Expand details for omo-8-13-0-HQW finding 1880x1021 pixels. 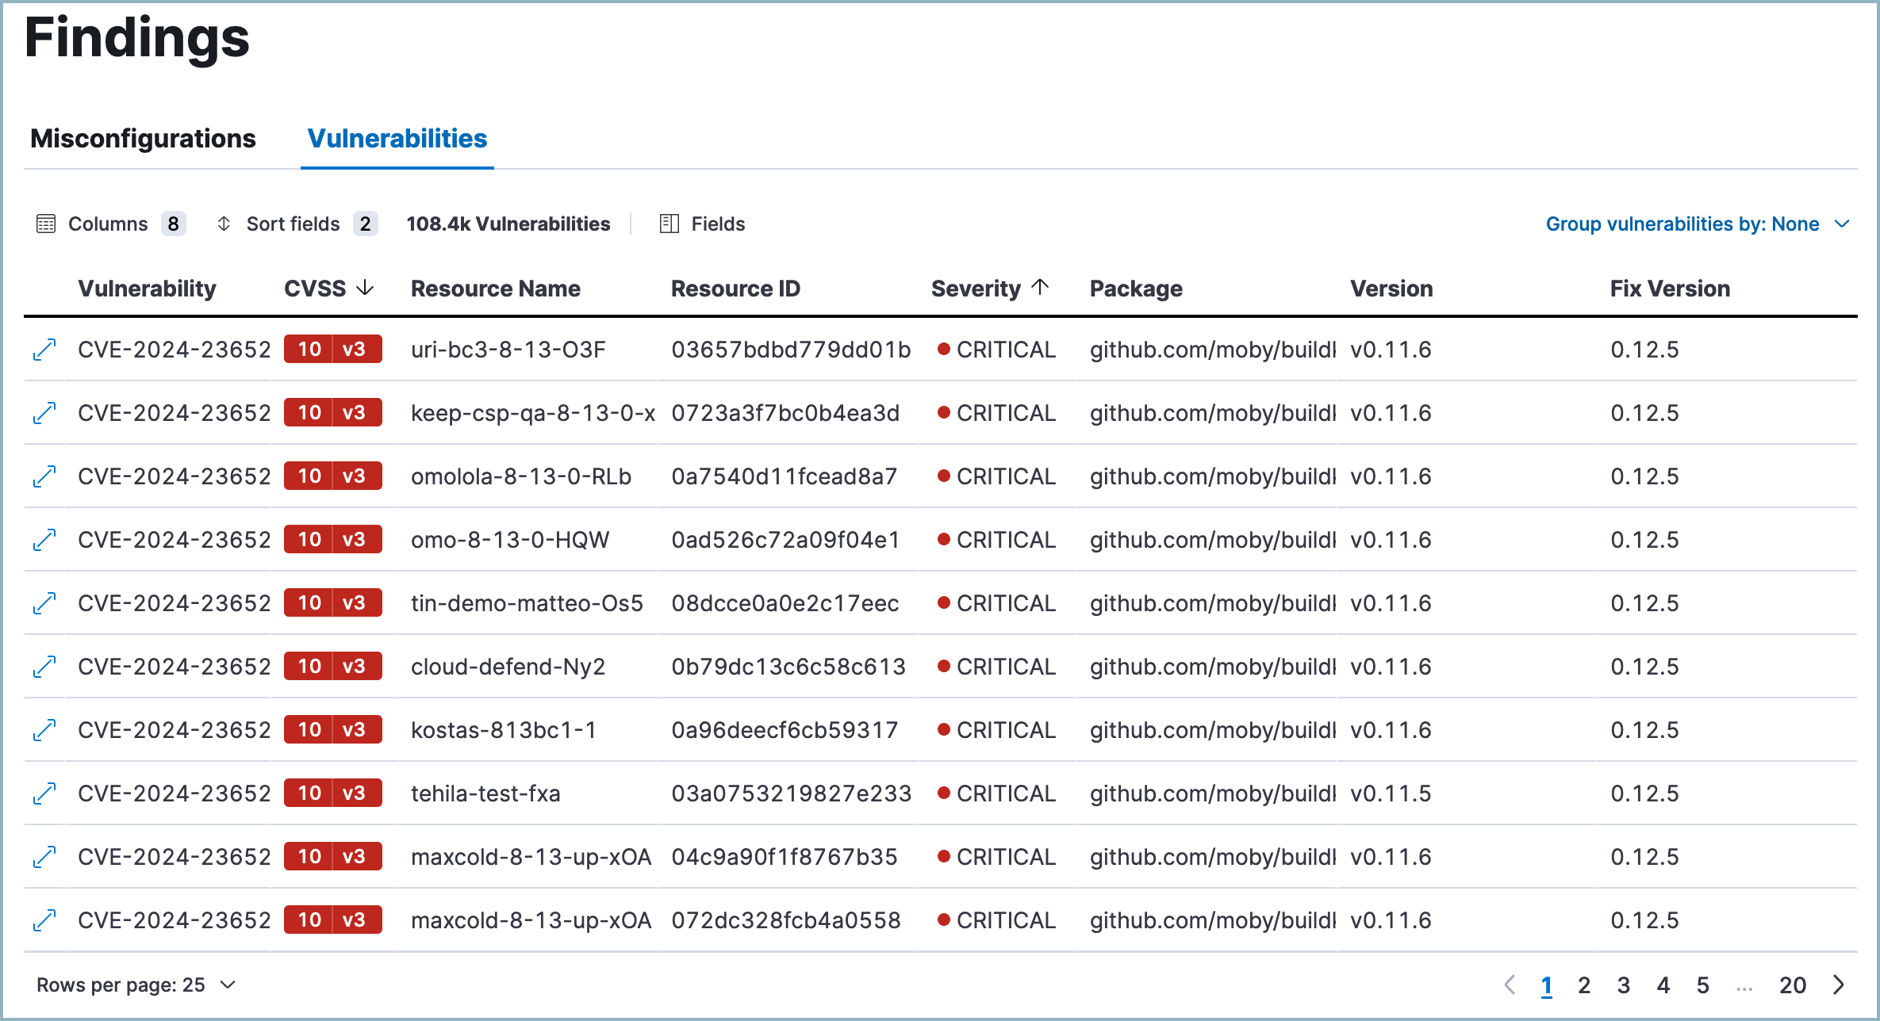(x=44, y=539)
